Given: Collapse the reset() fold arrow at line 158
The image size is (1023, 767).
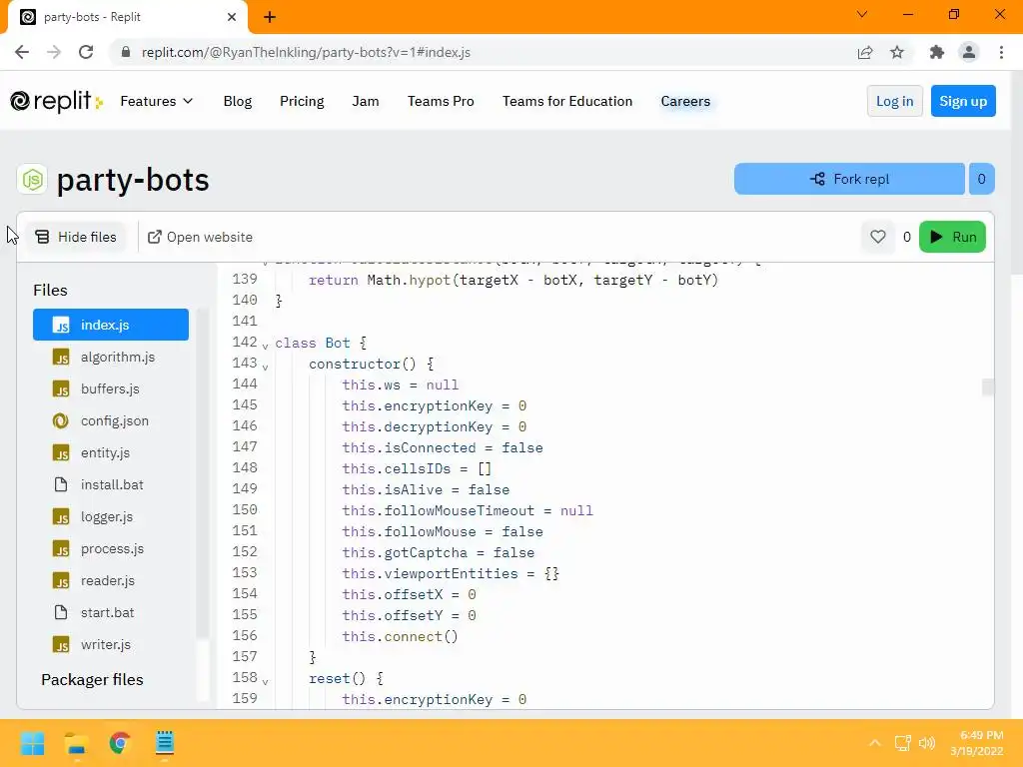Looking at the screenshot, I should coord(265,681).
